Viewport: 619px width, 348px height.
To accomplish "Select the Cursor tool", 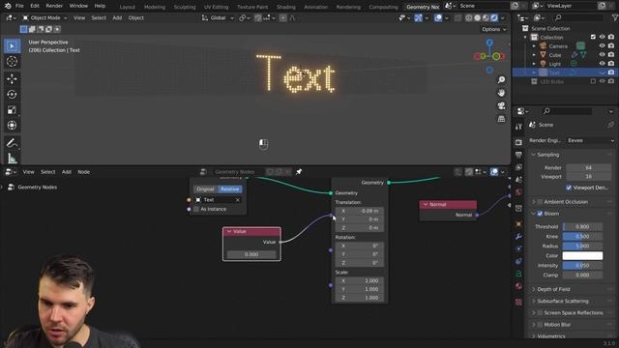I will (12, 62).
